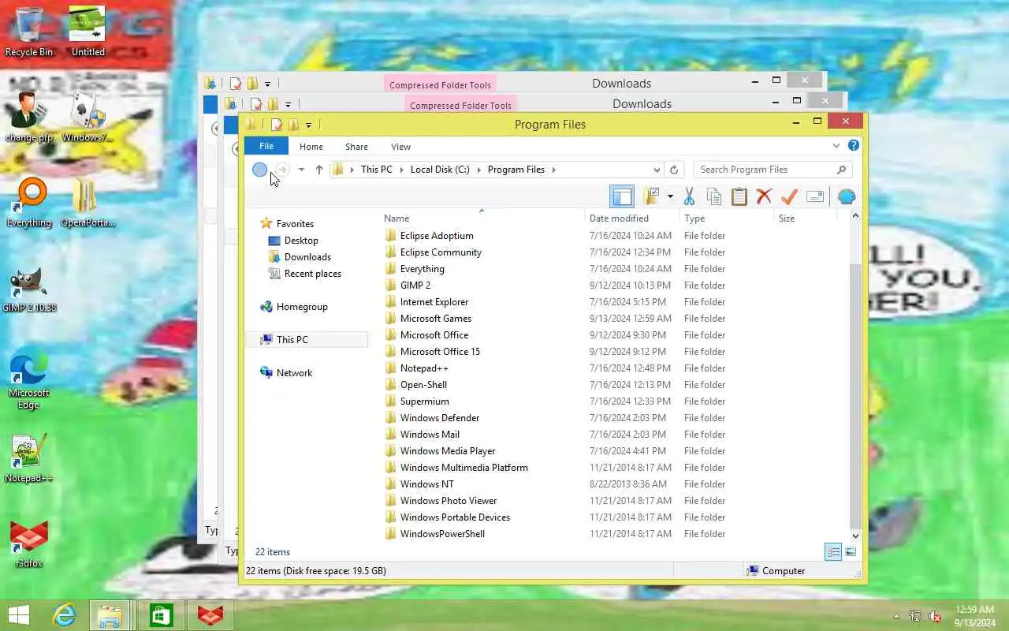Select Desktop in Favorites
1009x631 pixels.
pyautogui.click(x=301, y=241)
